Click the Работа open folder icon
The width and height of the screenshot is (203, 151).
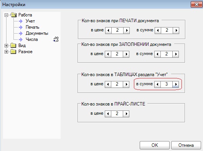click(13, 15)
